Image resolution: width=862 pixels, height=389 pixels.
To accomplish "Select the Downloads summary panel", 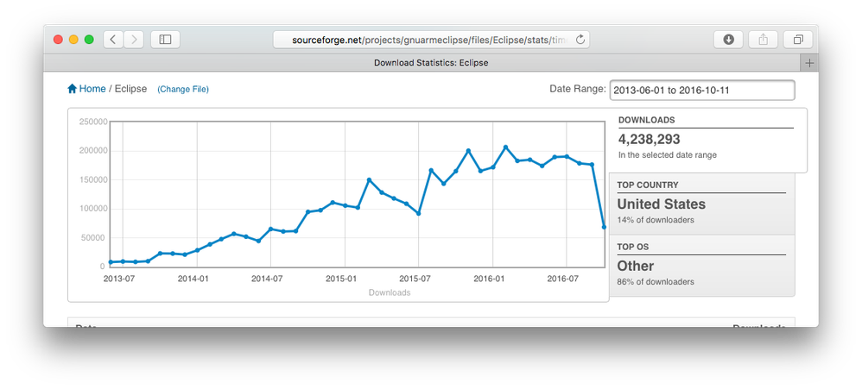I will [707, 140].
